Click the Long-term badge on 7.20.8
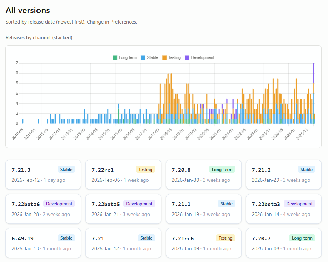 point(222,170)
